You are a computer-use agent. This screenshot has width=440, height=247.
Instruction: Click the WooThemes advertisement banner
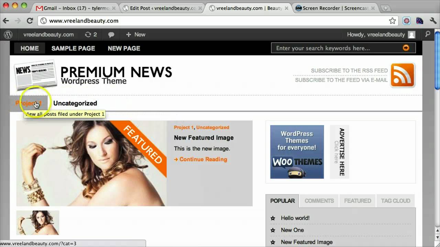pos(297,152)
